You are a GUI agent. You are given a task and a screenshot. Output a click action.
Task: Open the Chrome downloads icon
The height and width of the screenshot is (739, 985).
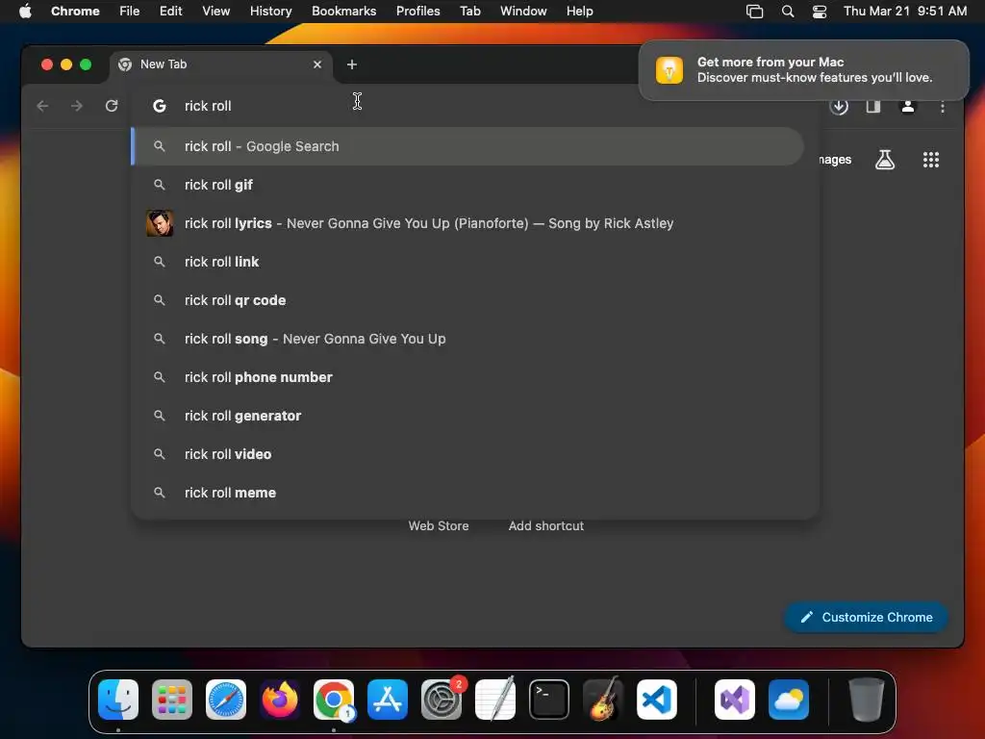(x=839, y=107)
